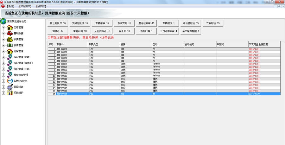Click the tools icon for 系统维护
This screenshot has width=285, height=145.
click(x=10, y=93)
